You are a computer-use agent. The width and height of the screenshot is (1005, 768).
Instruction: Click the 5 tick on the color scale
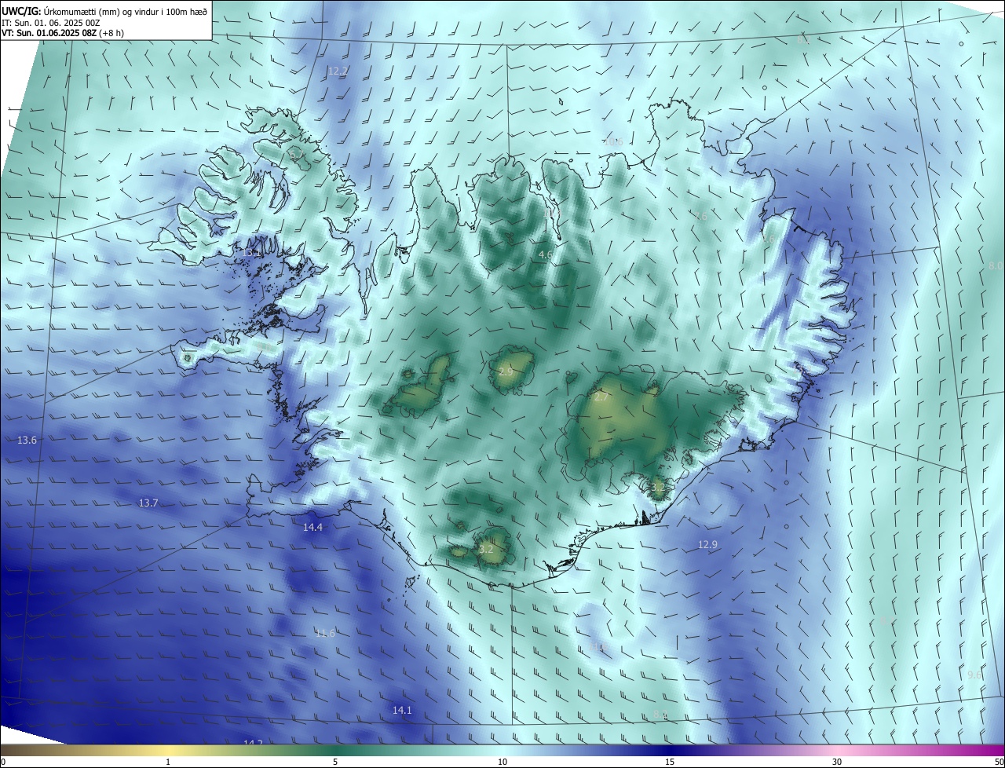[x=335, y=763]
